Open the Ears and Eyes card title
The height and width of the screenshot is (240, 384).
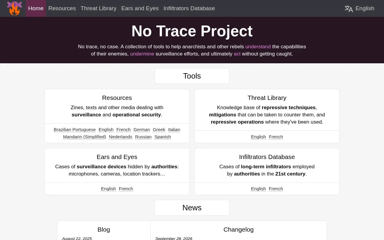click(117, 157)
